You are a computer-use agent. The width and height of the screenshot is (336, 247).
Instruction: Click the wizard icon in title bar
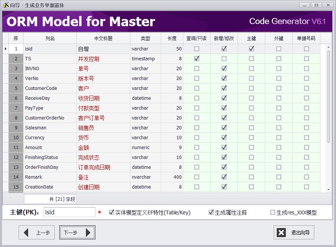tap(6, 5)
